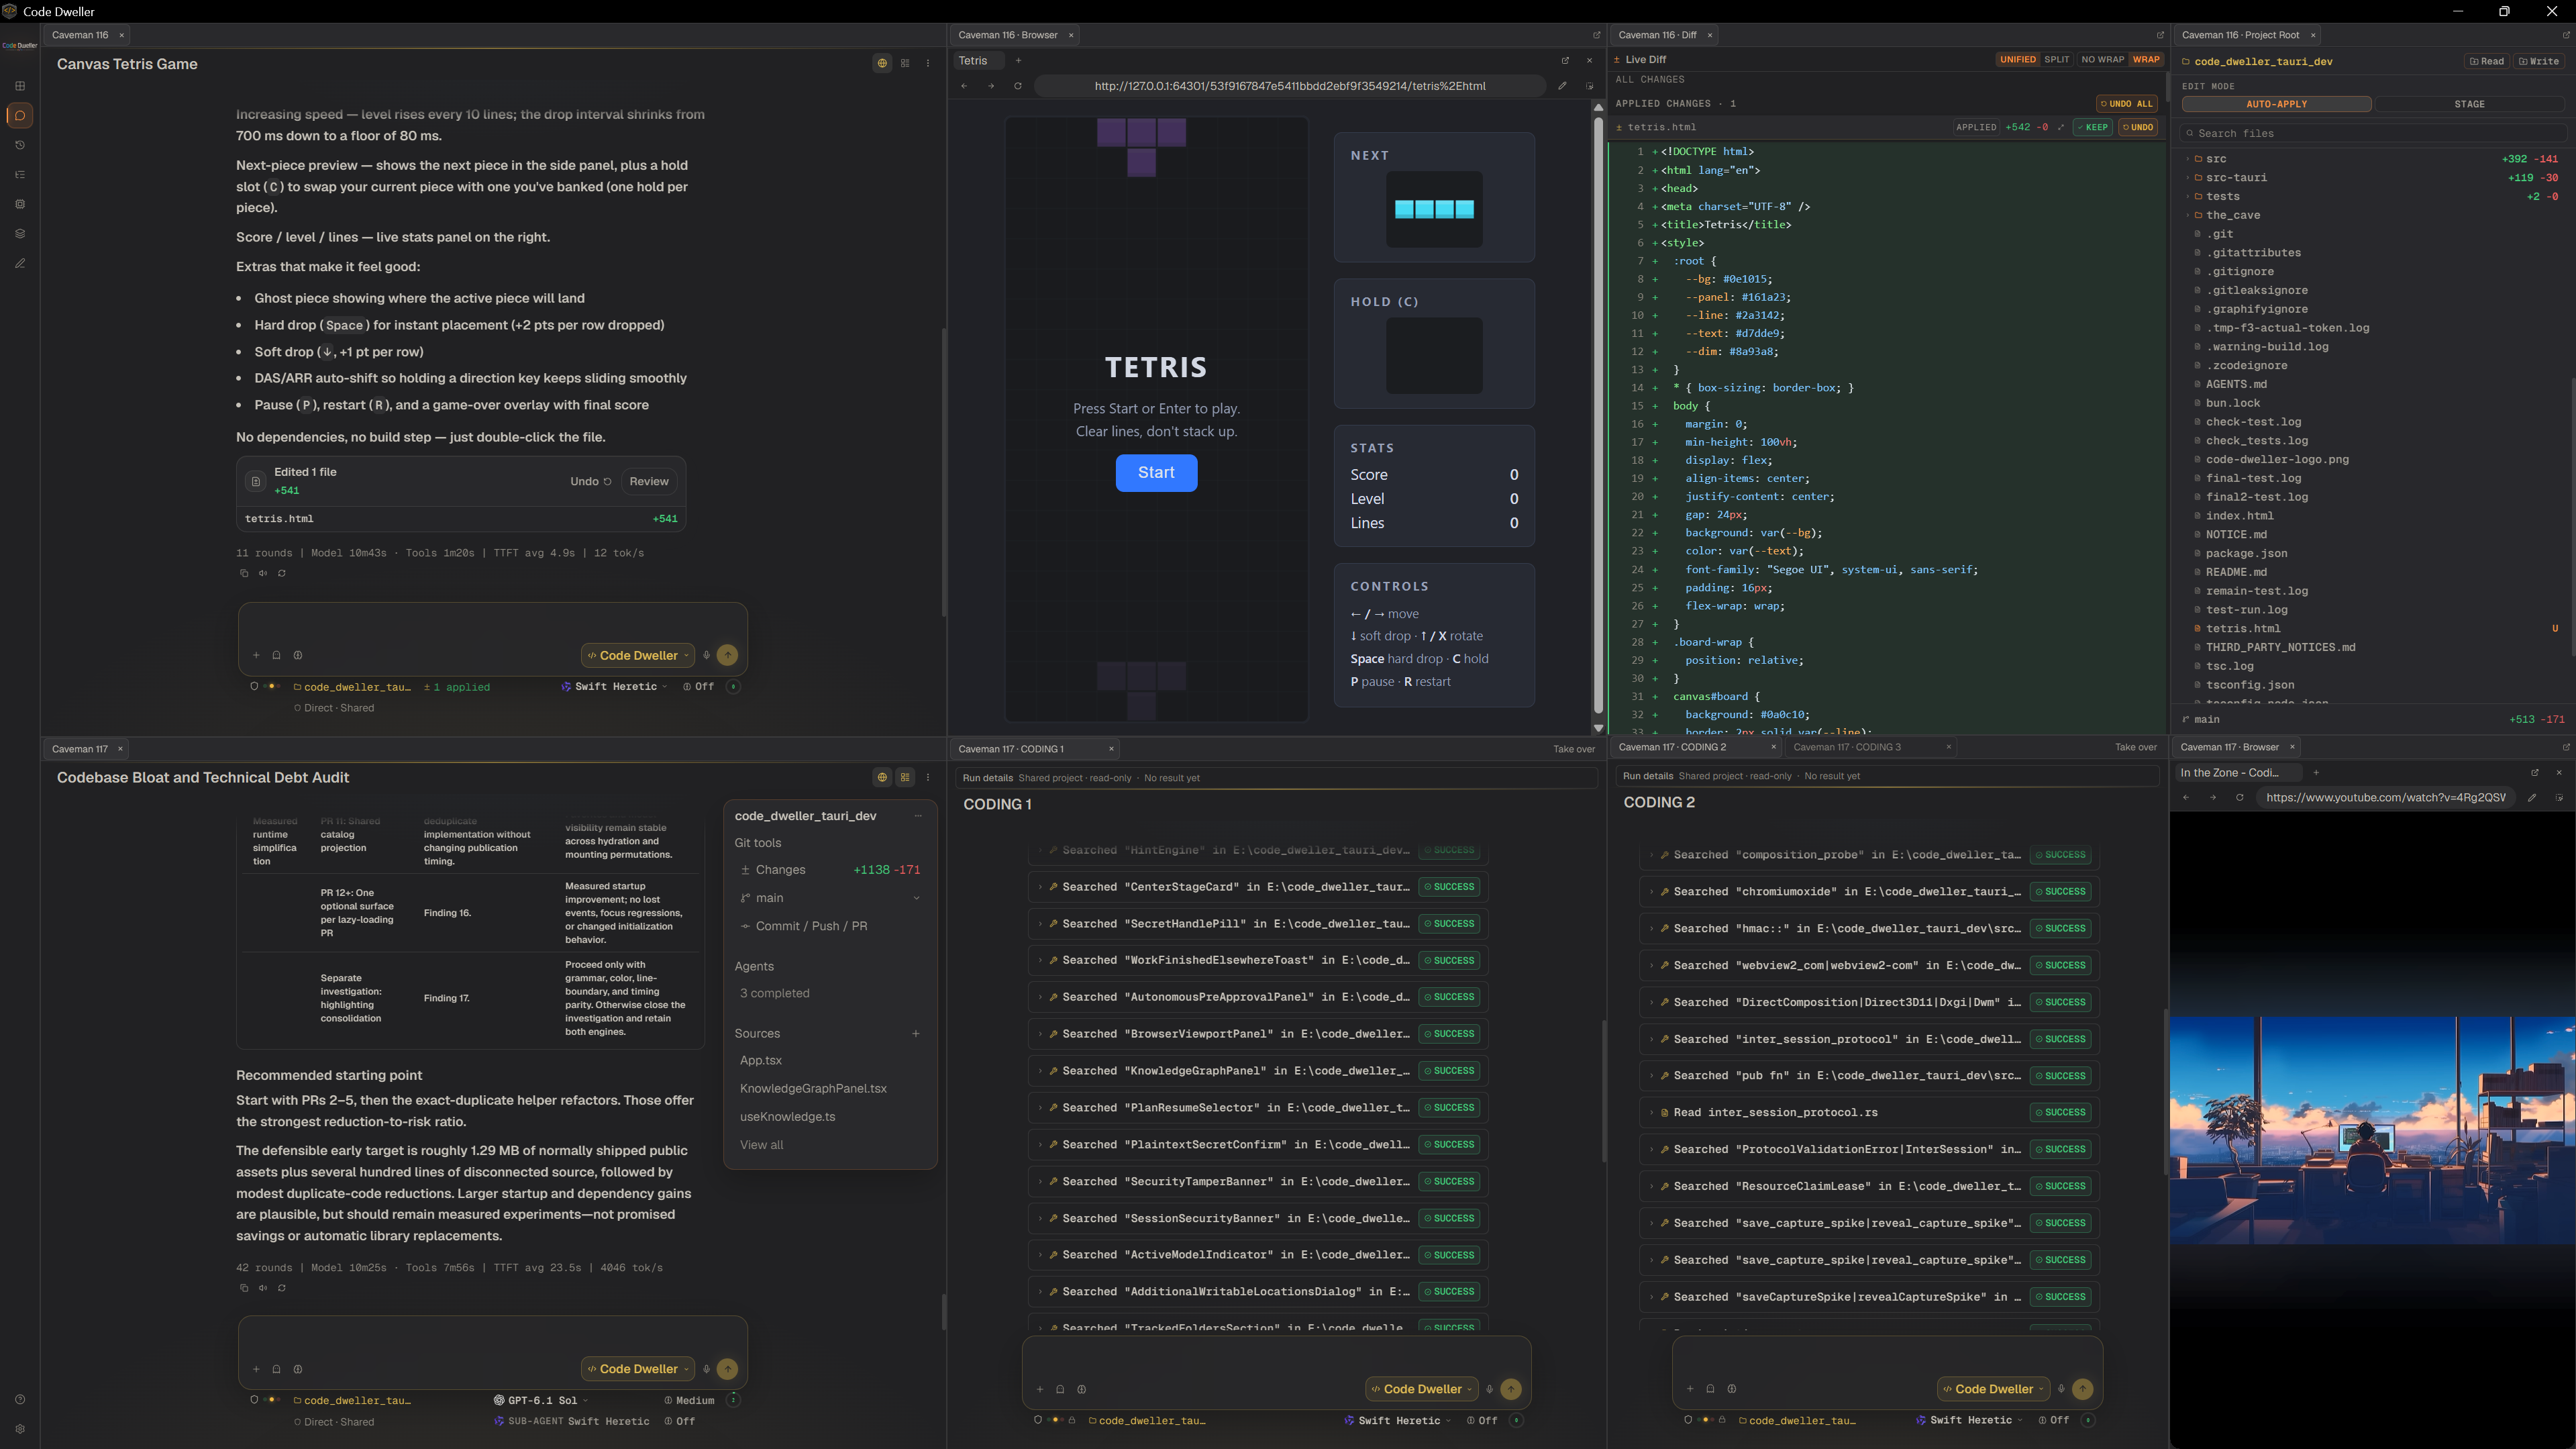The image size is (2576, 1449).
Task: Click the copy icon below the 11 rounds stats
Action: (x=243, y=573)
